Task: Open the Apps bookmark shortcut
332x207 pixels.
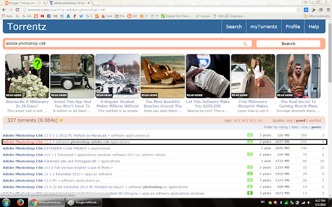Action: pyautogui.click(x=7, y=16)
